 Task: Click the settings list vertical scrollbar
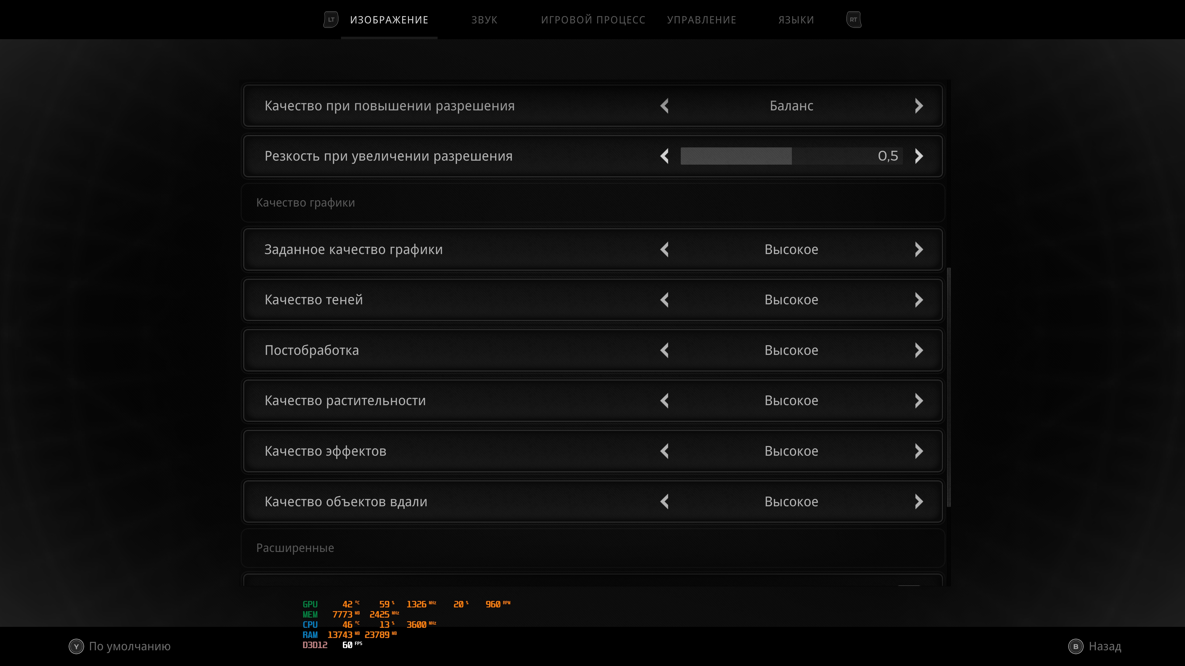coord(949,387)
